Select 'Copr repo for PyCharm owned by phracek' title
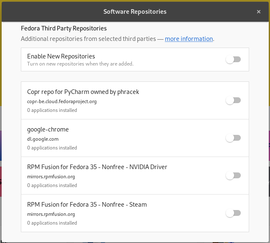Image resolution: width=270 pixels, height=243 pixels. tap(83, 92)
